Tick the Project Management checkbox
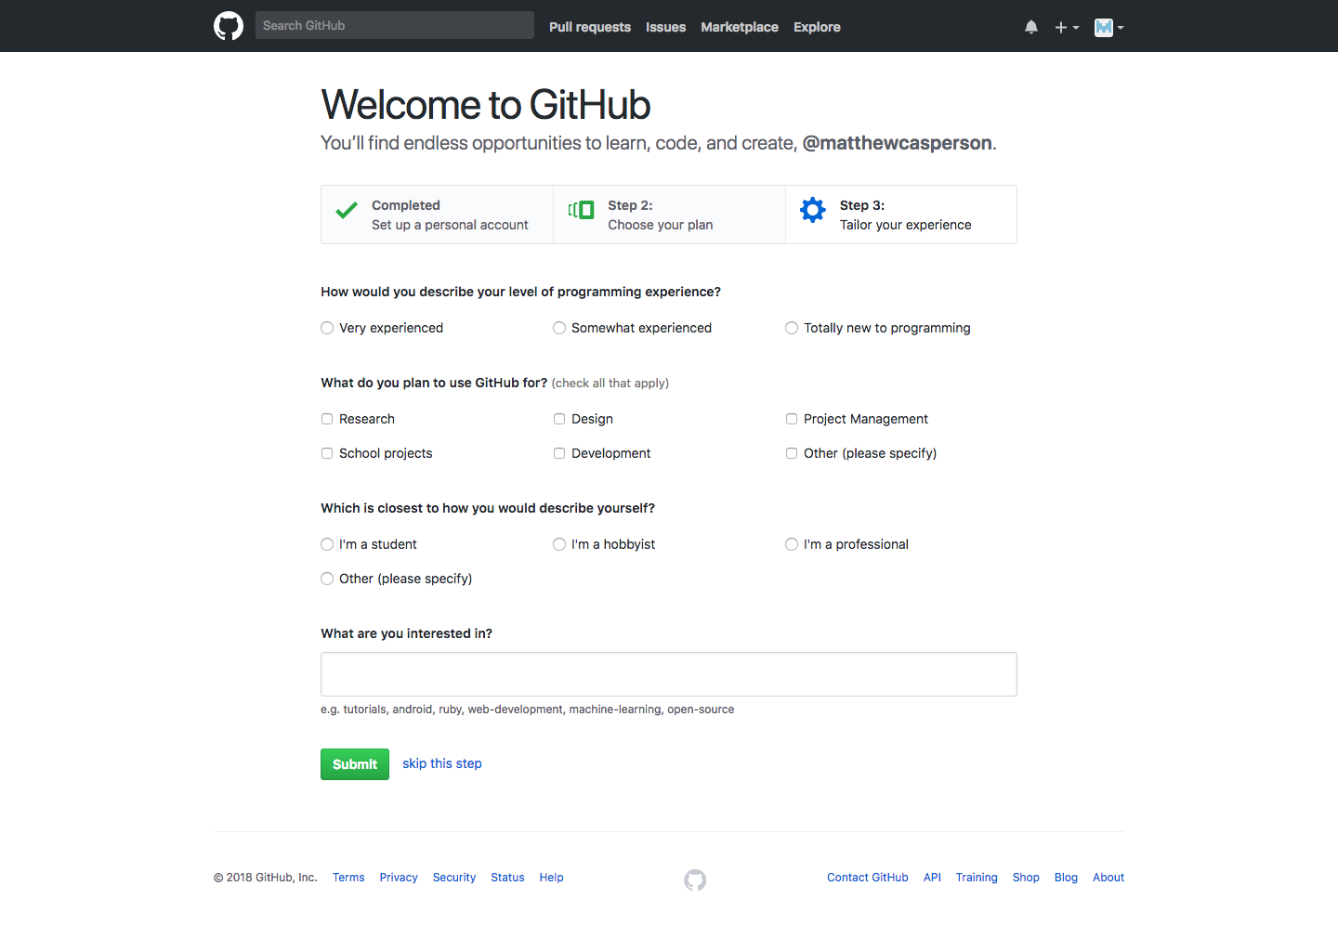1338x938 pixels. tap(792, 419)
